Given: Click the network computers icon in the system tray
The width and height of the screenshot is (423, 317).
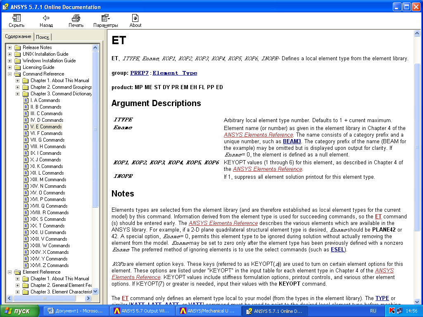Looking at the screenshot, I should tap(399, 311).
